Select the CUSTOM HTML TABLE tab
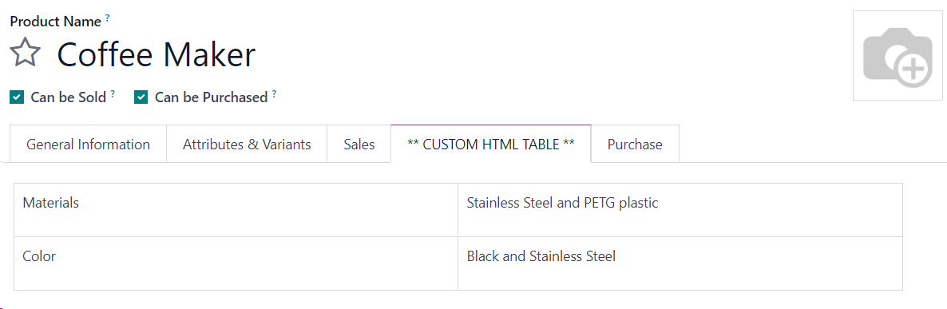The height and width of the screenshot is (309, 947). point(491,145)
